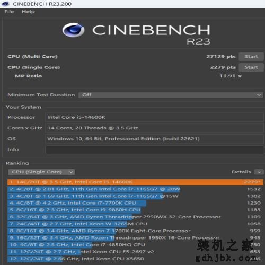Click the 1230 score value
The height and width of the screenshot is (265, 265).
[x=254, y=203]
